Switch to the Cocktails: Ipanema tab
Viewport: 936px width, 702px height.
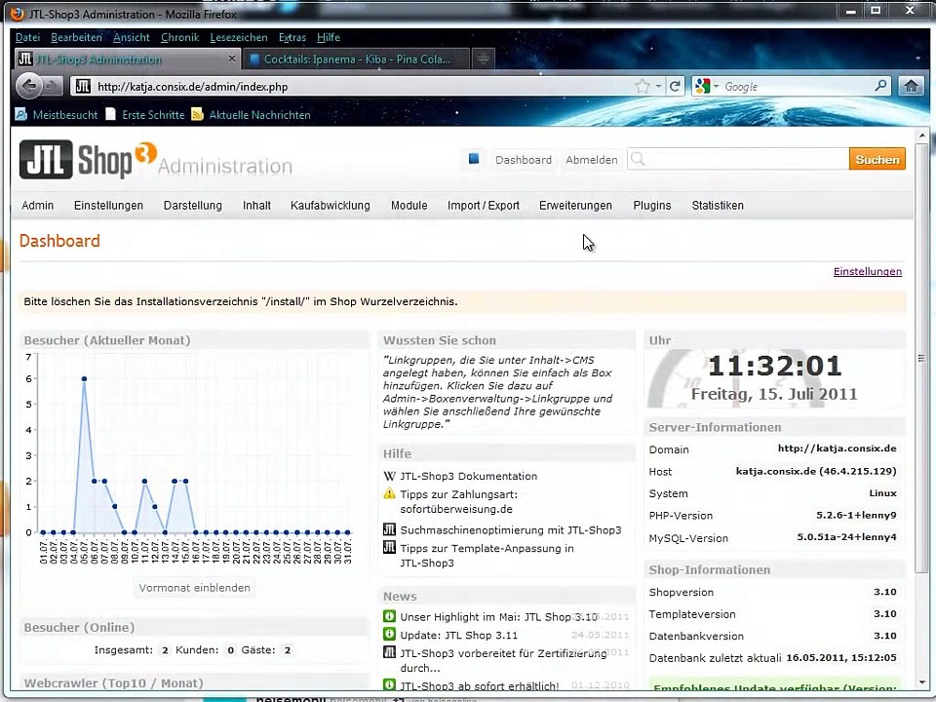point(357,58)
